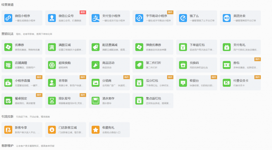Click the 排队取号 hourglass icon
The height and width of the screenshot is (150, 272).
52,101
